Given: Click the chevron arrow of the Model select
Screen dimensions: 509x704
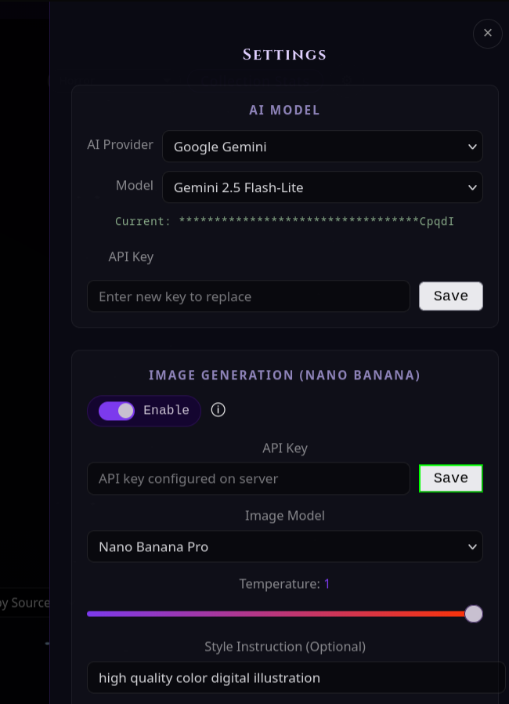Looking at the screenshot, I should coord(471,187).
